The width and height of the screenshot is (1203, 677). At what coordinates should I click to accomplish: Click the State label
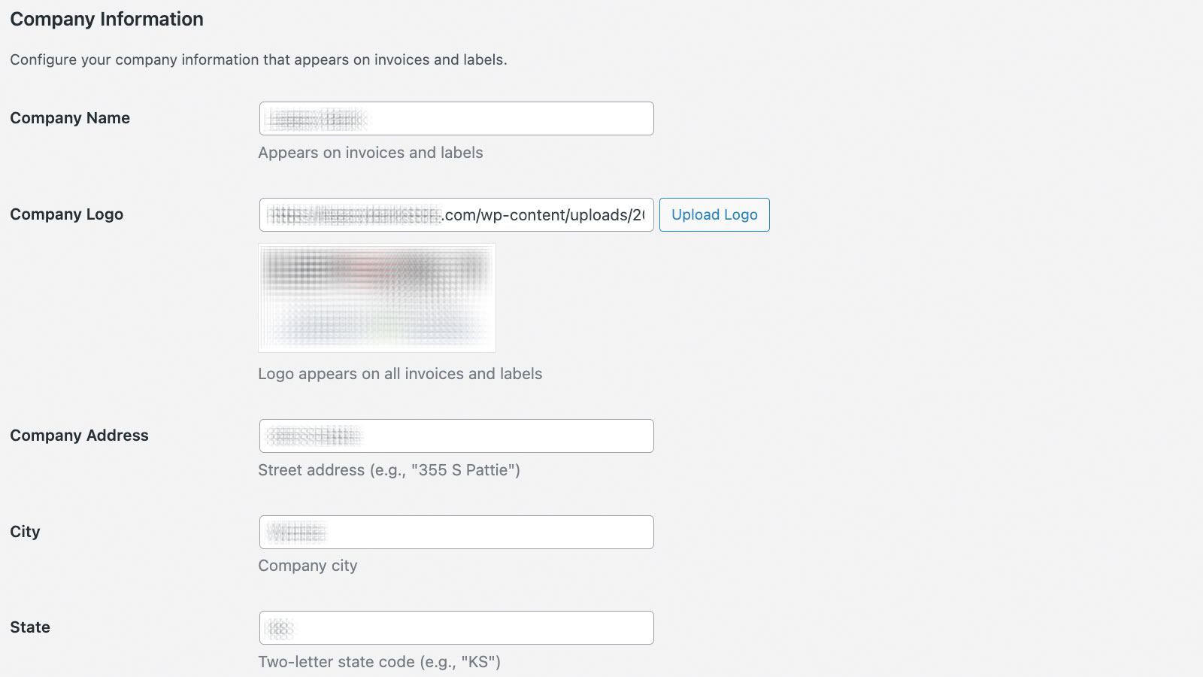(29, 627)
